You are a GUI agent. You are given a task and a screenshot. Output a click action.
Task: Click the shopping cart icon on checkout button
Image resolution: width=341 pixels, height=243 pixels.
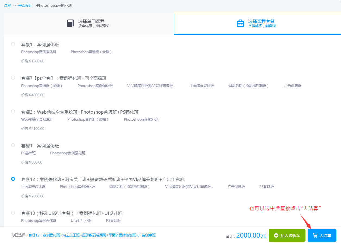pos(315,235)
